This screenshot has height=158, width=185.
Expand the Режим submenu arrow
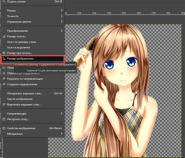pyautogui.click(x=62, y=11)
